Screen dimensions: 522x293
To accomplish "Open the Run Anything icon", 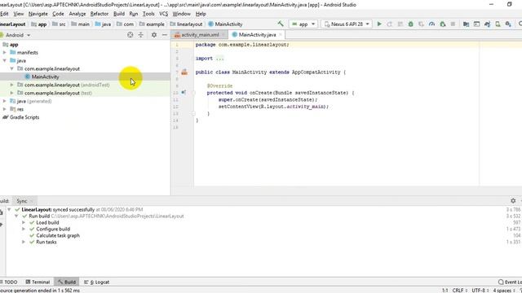I will 476,24.
